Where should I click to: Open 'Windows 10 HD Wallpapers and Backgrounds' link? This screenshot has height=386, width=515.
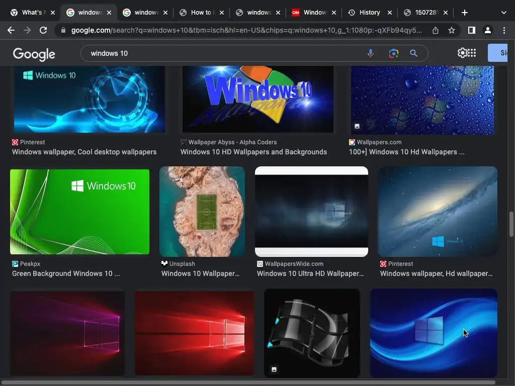tap(253, 152)
